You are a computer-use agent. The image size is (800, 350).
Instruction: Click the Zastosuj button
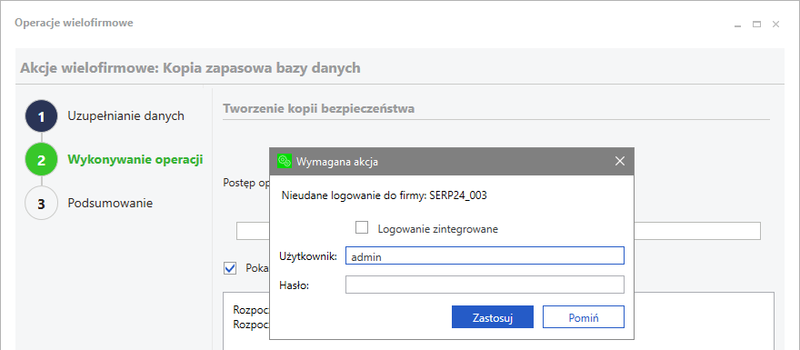493,317
